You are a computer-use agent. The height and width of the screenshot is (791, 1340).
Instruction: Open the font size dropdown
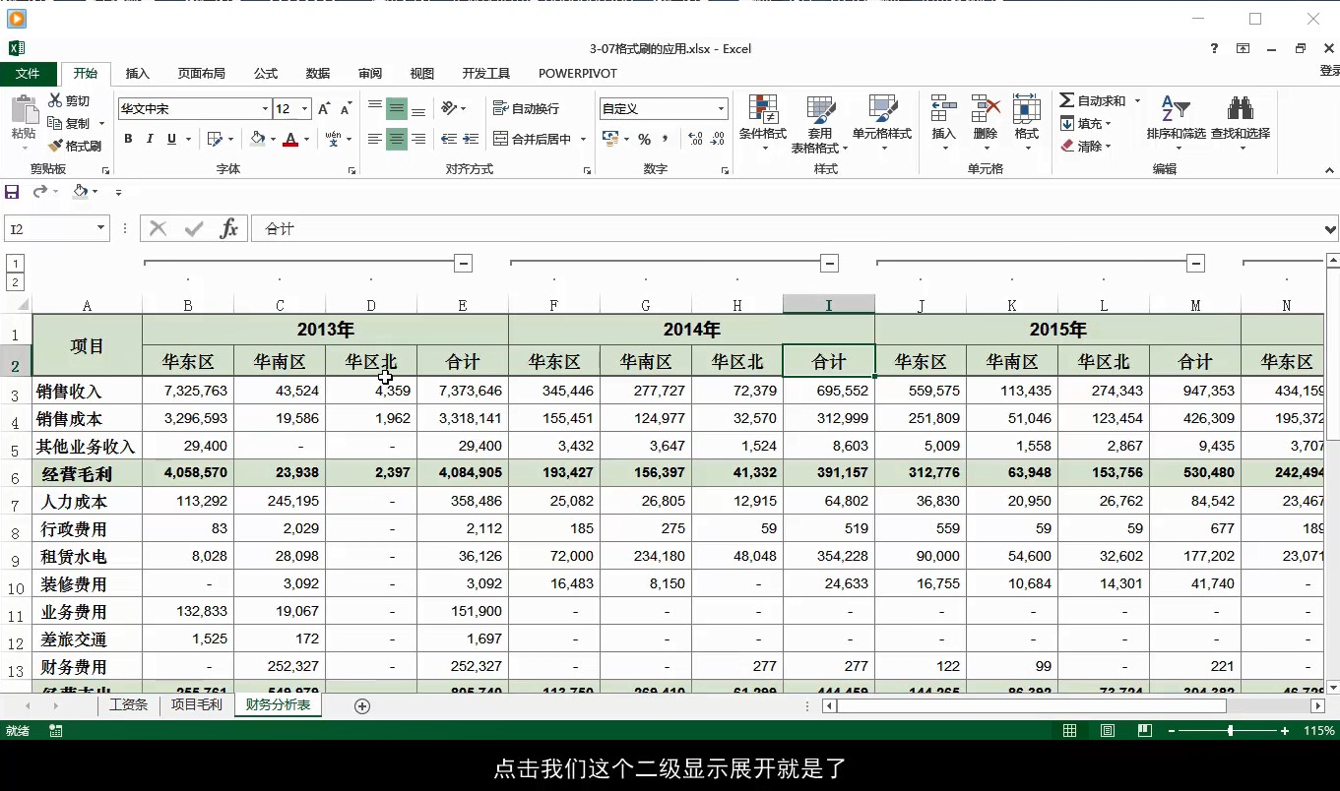coord(305,109)
